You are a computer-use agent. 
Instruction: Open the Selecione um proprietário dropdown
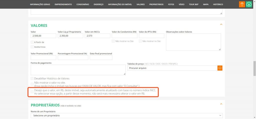point(126,115)
